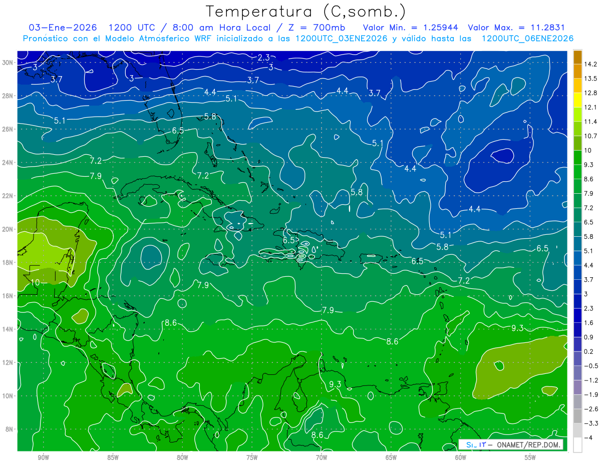Image resolution: width=601 pixels, height=464 pixels.
Task: Click the "24N" latitude axis label
Action: [8, 163]
